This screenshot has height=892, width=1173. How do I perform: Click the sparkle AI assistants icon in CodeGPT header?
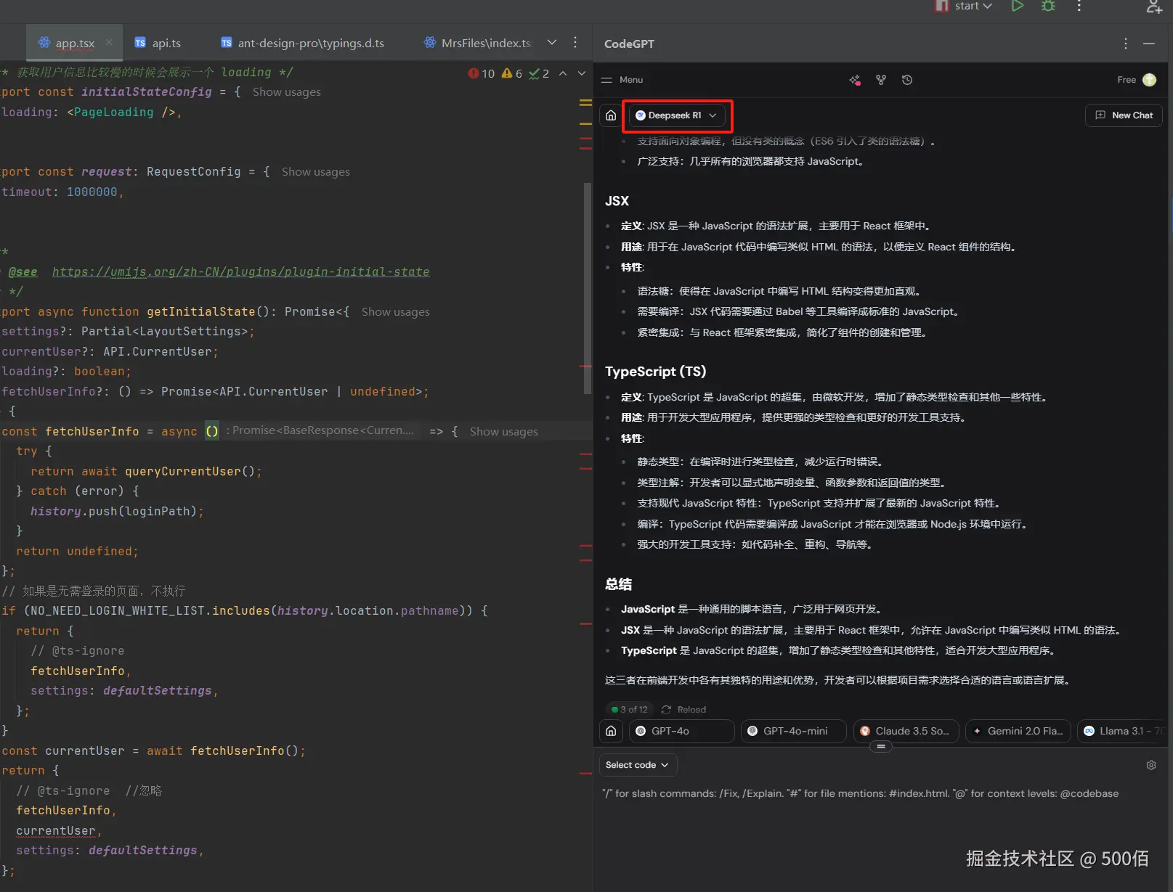pos(855,80)
